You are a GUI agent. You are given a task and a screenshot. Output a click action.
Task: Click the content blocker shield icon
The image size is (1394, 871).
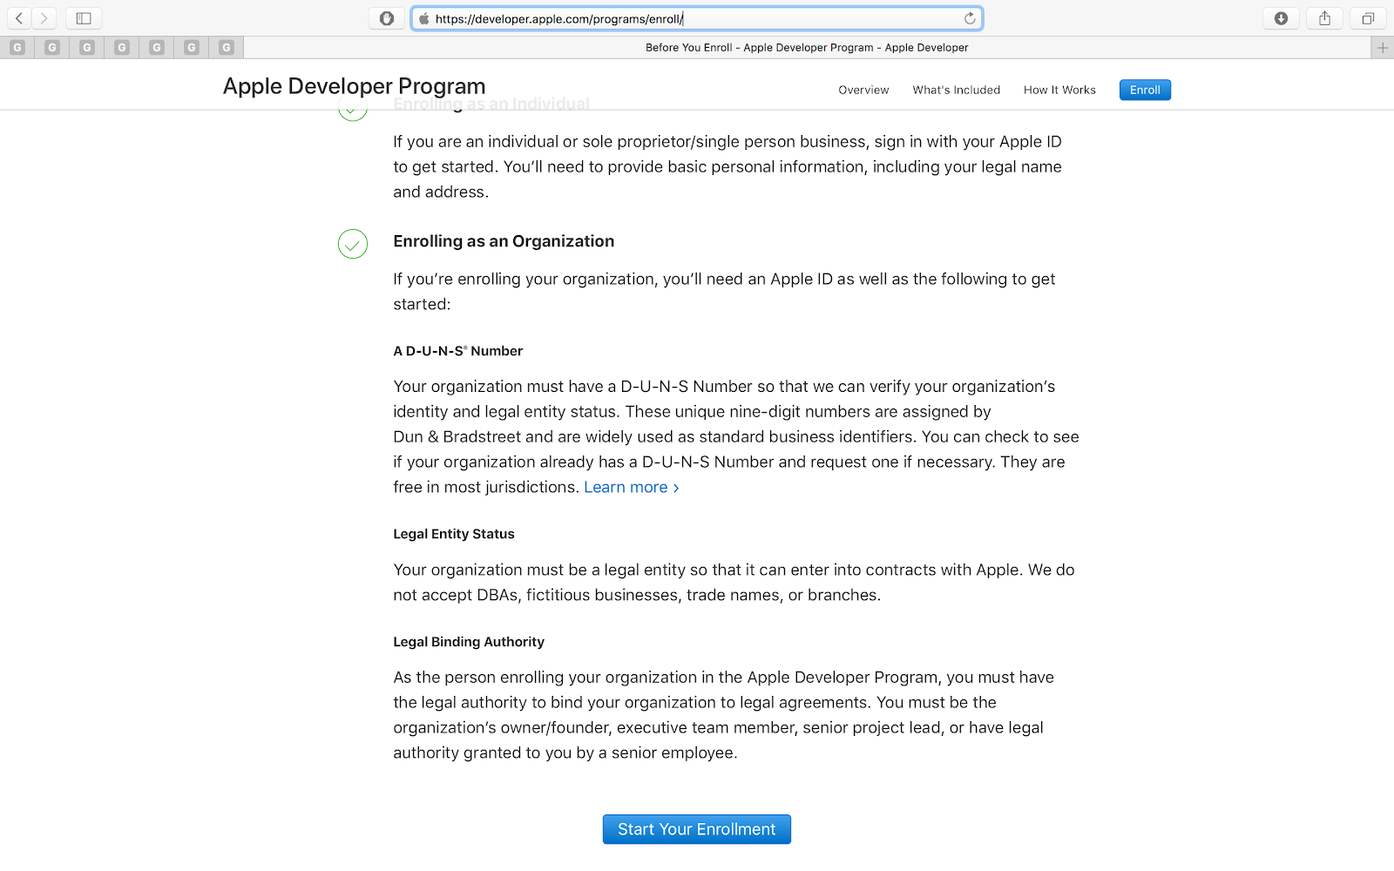[386, 17]
